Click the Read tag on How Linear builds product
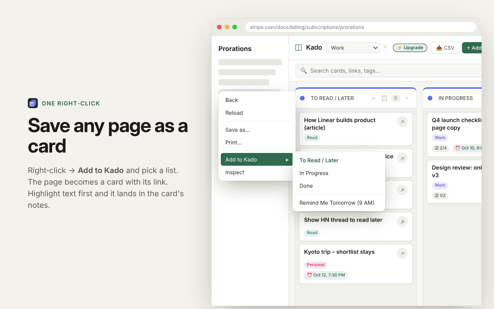Viewport: 494px width, 309px height. 312,138
